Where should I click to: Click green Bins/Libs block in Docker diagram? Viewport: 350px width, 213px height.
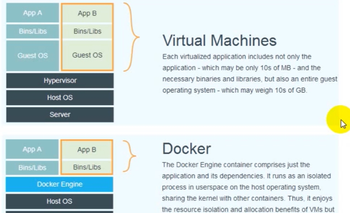click(x=87, y=167)
